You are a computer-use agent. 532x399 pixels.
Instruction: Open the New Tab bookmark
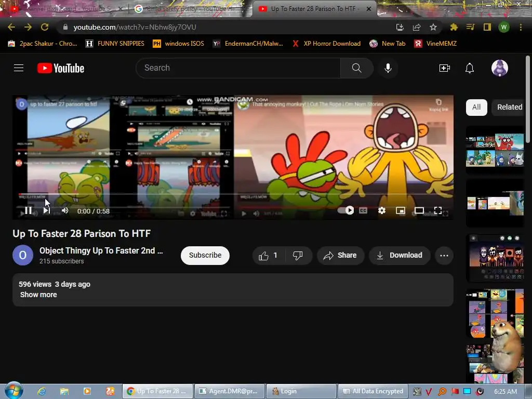pyautogui.click(x=388, y=44)
